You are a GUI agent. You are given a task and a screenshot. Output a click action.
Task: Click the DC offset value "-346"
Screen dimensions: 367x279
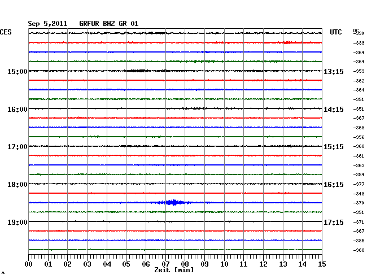359,194
